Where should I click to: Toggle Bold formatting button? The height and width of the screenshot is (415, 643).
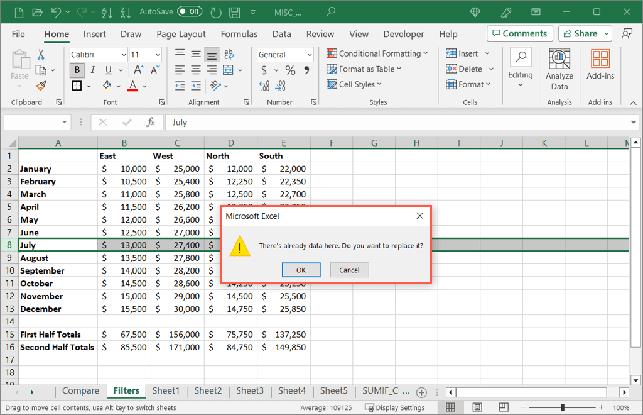[x=77, y=70]
